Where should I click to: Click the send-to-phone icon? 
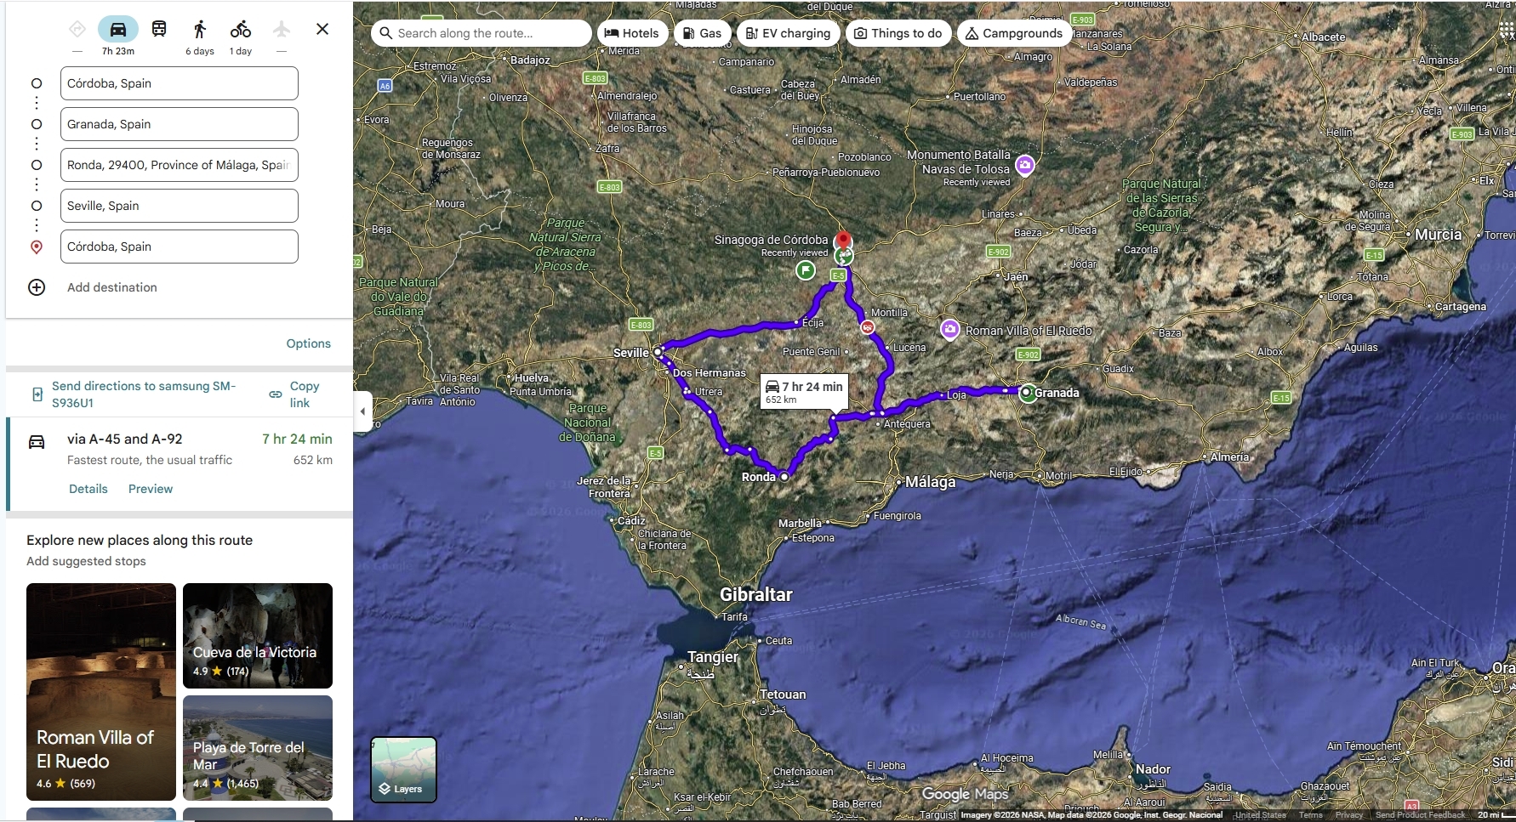pos(37,394)
